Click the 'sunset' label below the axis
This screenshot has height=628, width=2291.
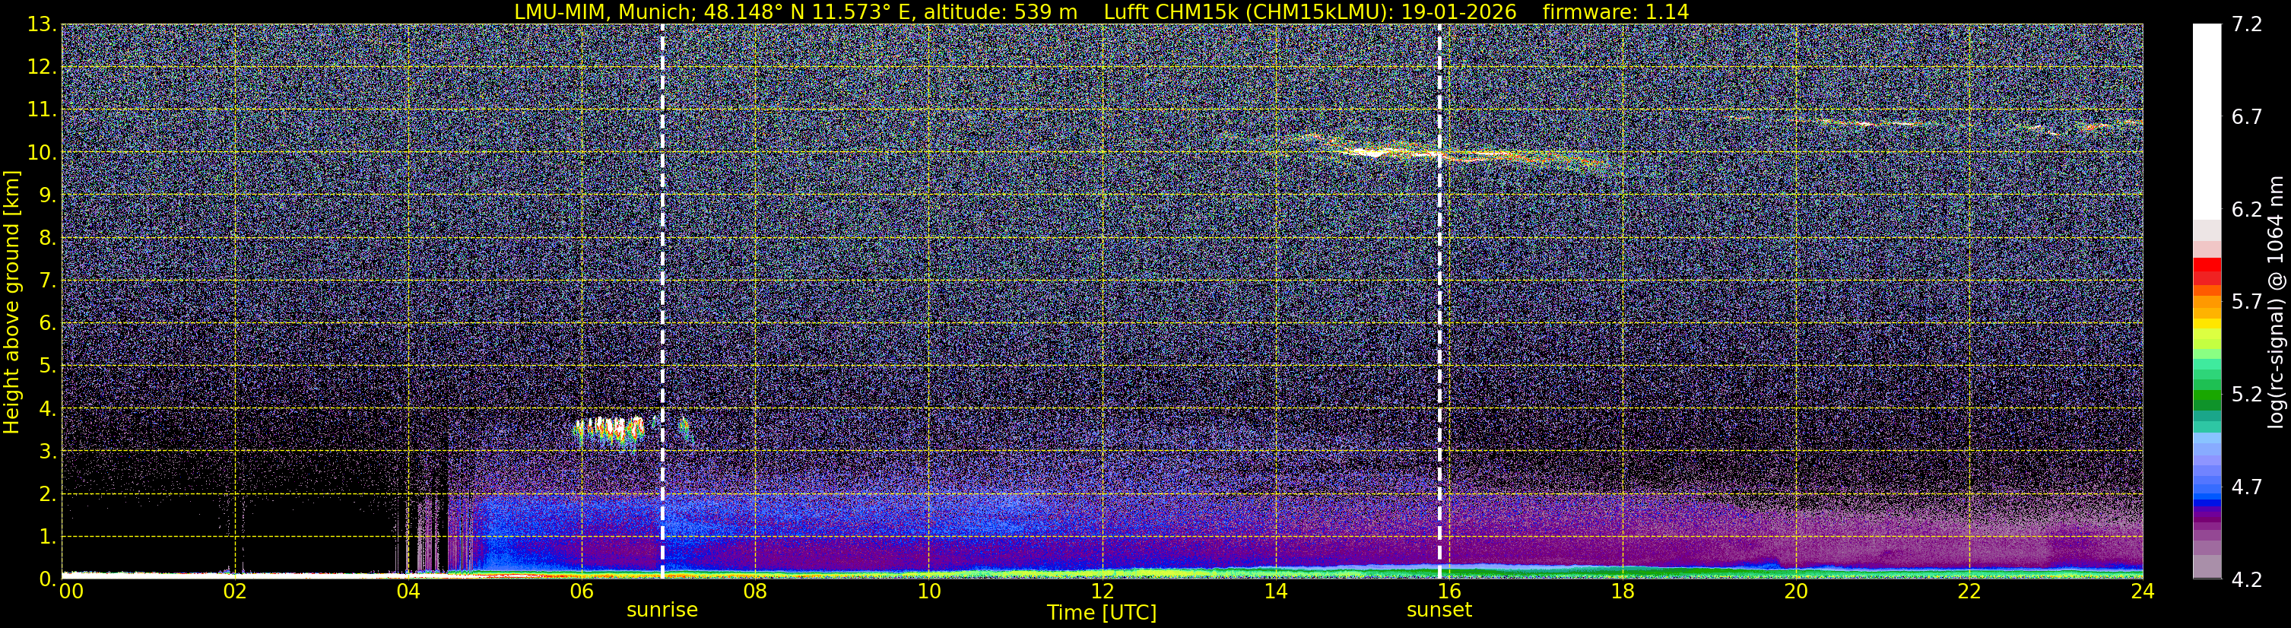pos(1439,611)
